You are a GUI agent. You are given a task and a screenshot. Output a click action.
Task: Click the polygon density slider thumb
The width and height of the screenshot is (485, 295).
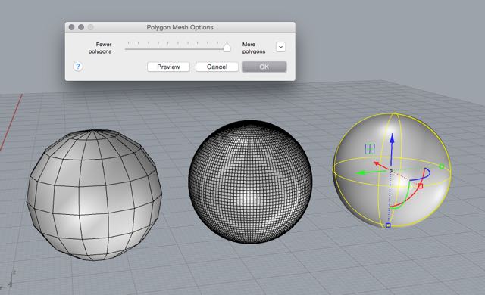pos(227,47)
